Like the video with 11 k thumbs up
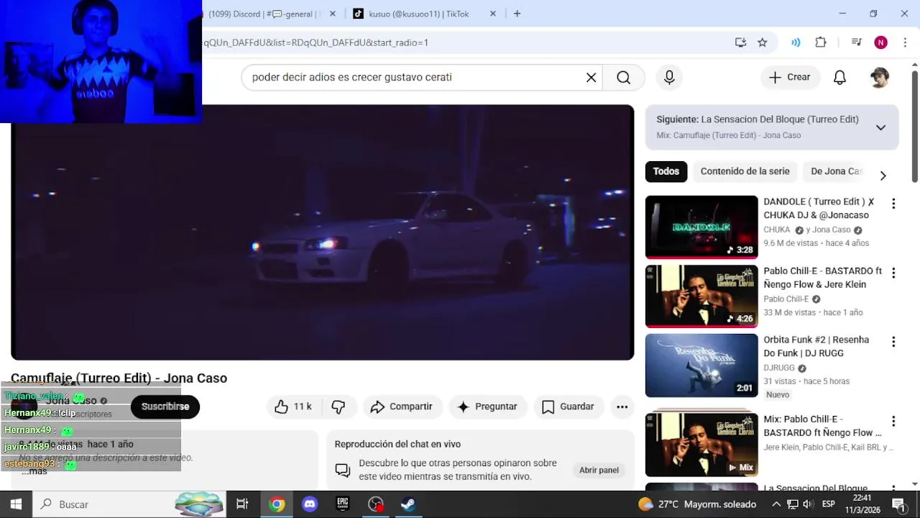Screen dimensions: 920x518 (x=293, y=406)
